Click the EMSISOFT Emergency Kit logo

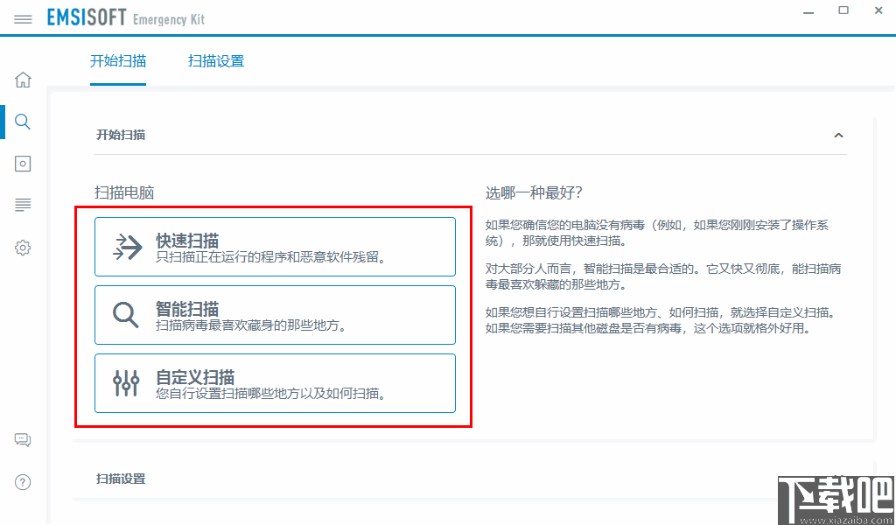tap(127, 17)
